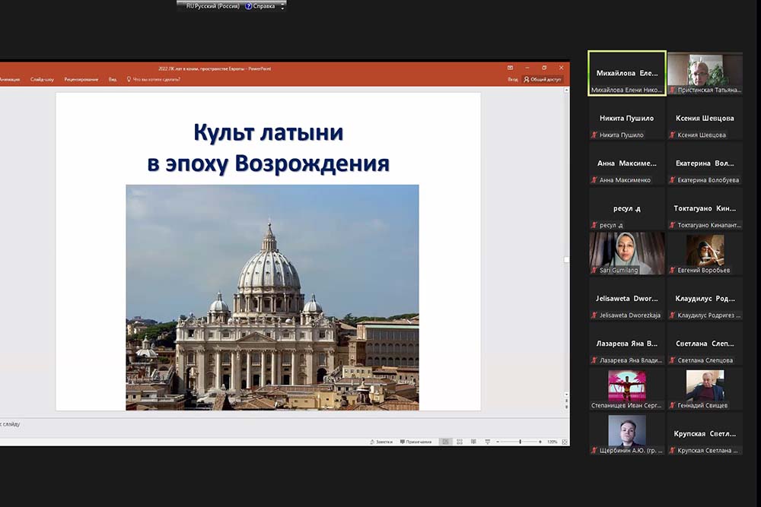The width and height of the screenshot is (761, 507).
Task: Click the Заметки notes icon in status bar
Action: 381,442
